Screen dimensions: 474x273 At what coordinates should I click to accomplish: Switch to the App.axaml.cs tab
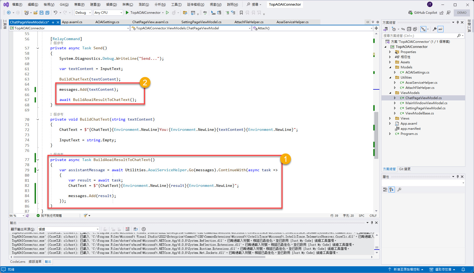(72, 22)
